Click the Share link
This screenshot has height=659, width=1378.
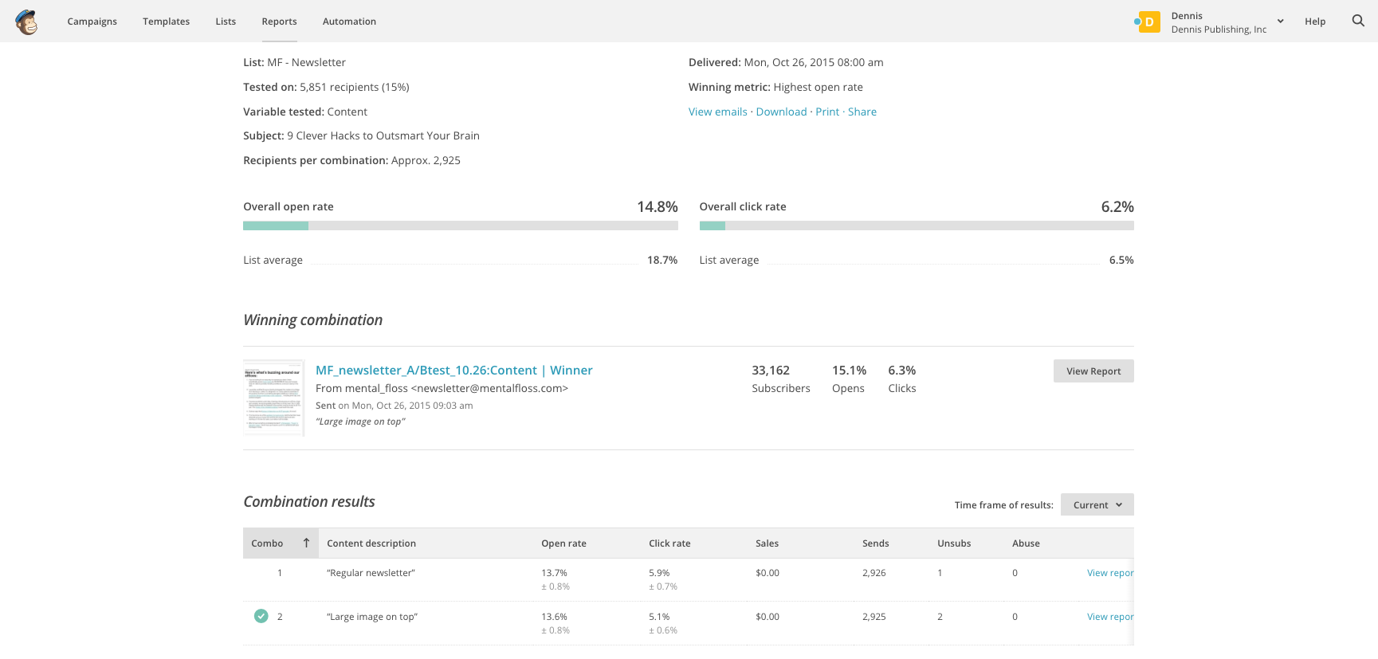[x=862, y=112]
